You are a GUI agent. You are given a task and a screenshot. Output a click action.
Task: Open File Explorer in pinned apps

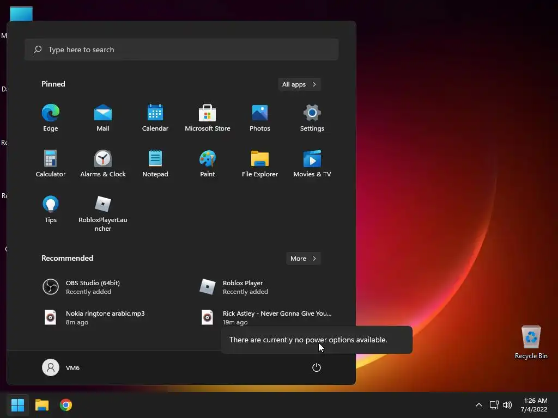260,163
